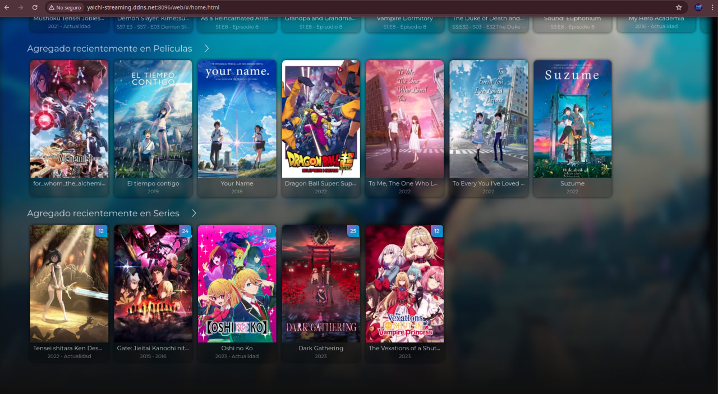Click the "Dark Gathering" title text
This screenshot has height=394, width=718.
click(x=321, y=348)
